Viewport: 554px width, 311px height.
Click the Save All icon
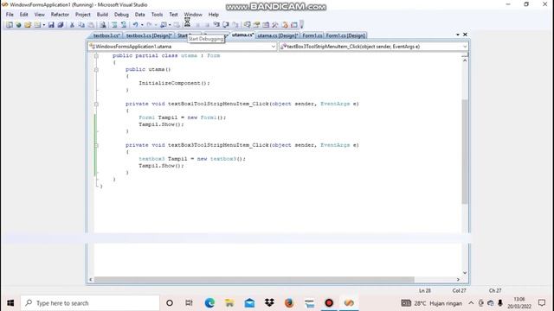pos(61,25)
